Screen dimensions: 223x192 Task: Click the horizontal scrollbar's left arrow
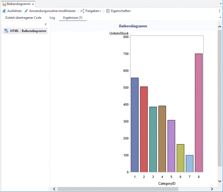point(54,189)
